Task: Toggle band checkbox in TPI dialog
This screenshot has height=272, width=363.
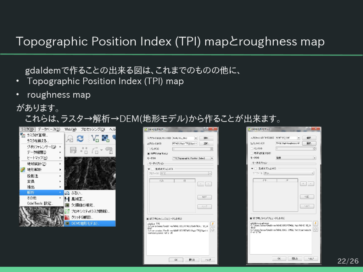Action: click(149, 149)
